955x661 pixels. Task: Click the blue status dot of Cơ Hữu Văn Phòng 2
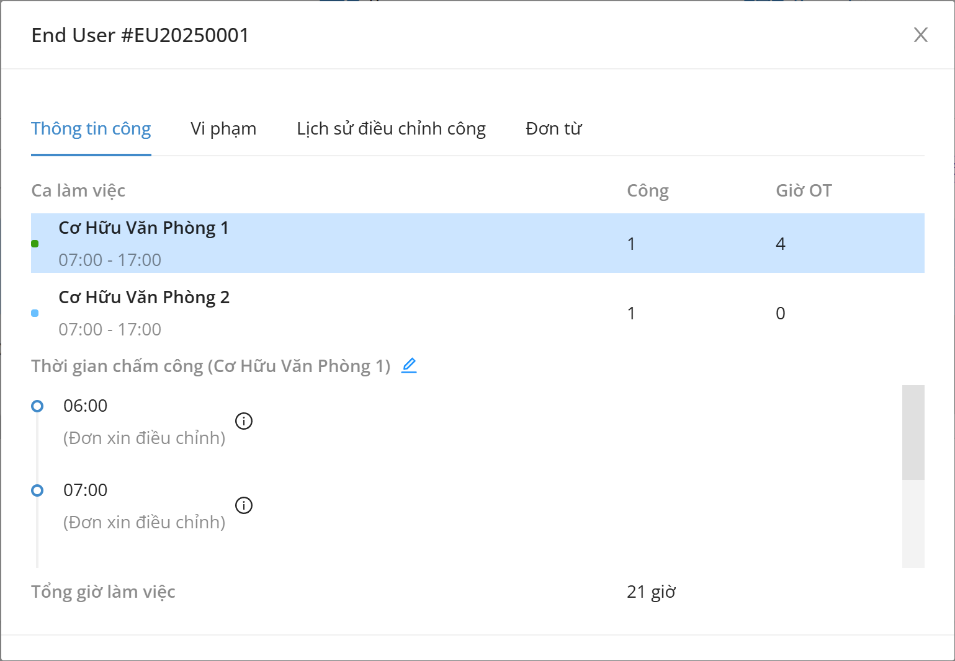(x=35, y=313)
